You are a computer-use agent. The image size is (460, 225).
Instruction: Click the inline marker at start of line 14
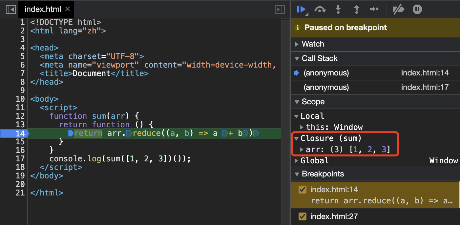point(71,133)
